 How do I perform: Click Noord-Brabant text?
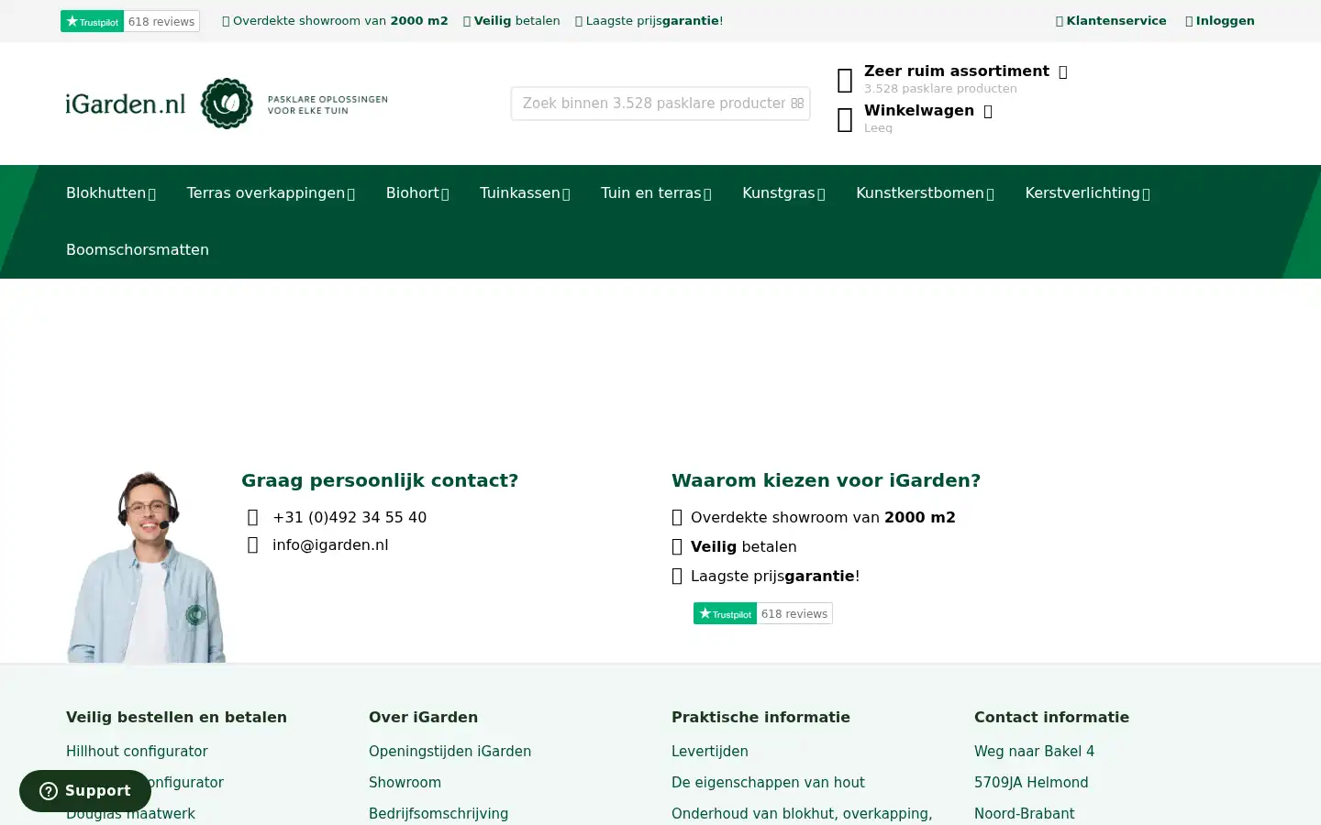(x=1025, y=814)
